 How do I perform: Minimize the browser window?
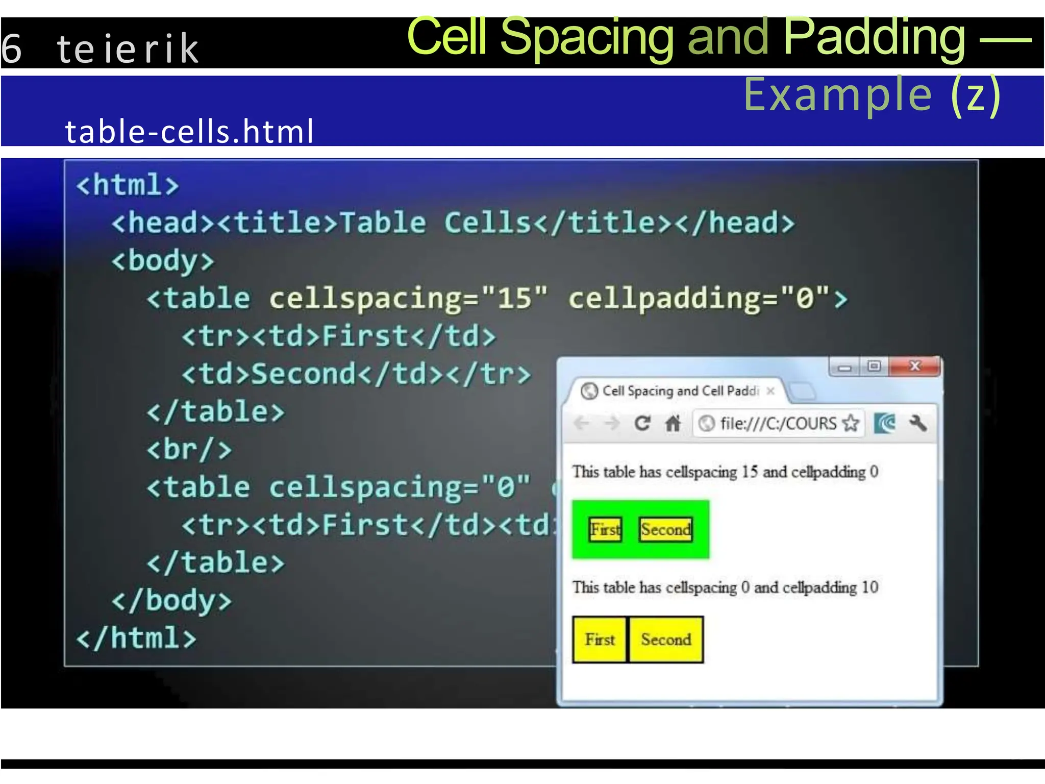pyautogui.click(x=845, y=367)
